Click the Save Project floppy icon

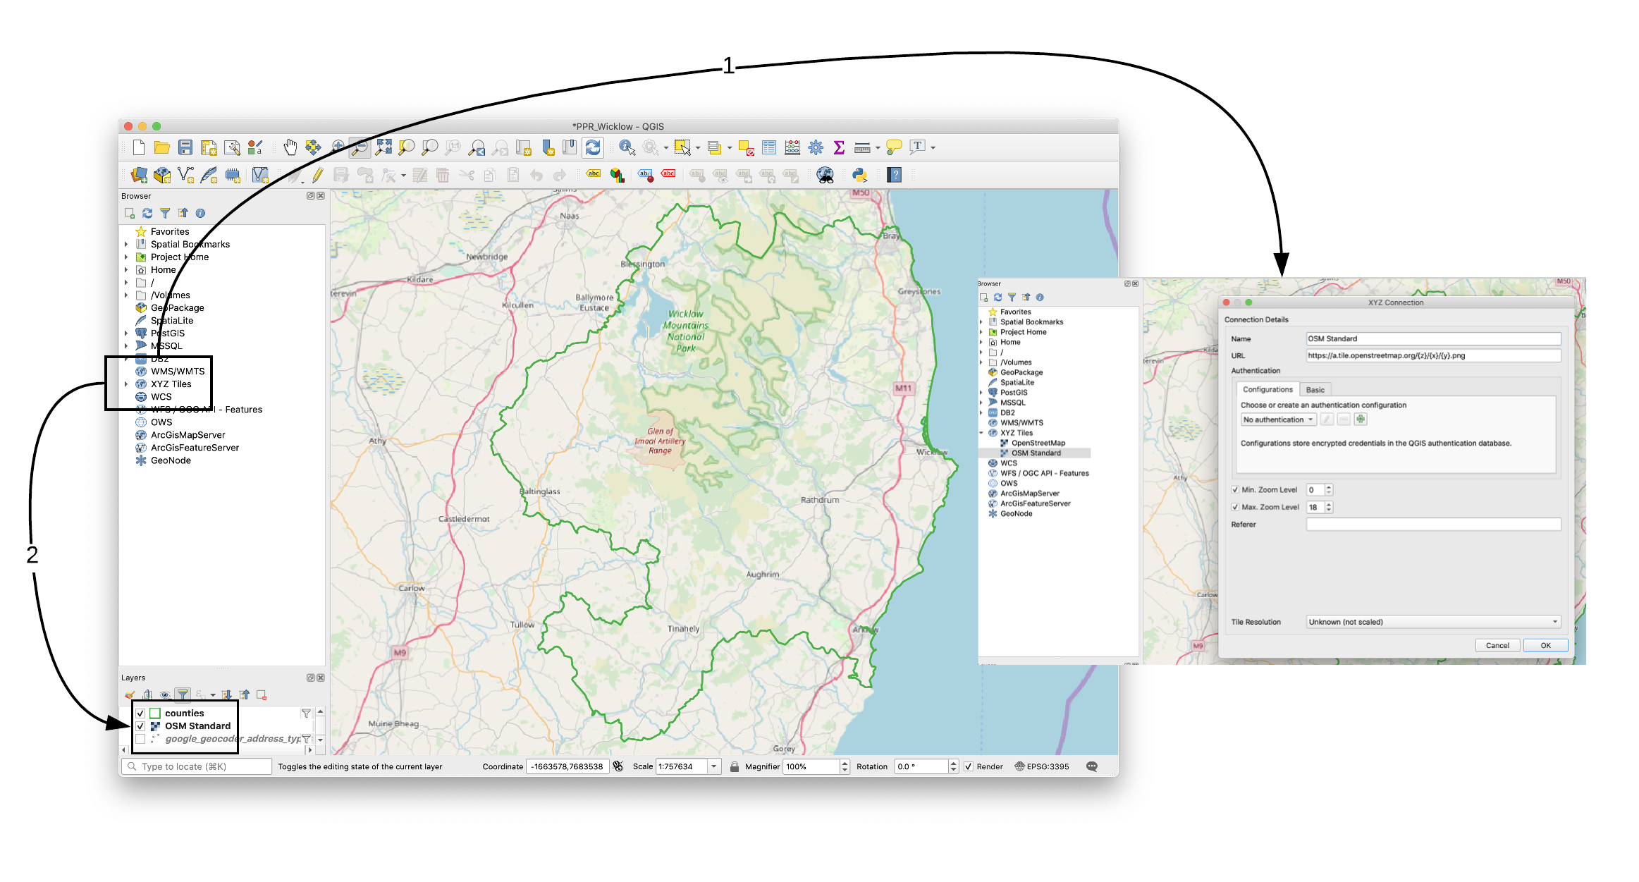185,147
